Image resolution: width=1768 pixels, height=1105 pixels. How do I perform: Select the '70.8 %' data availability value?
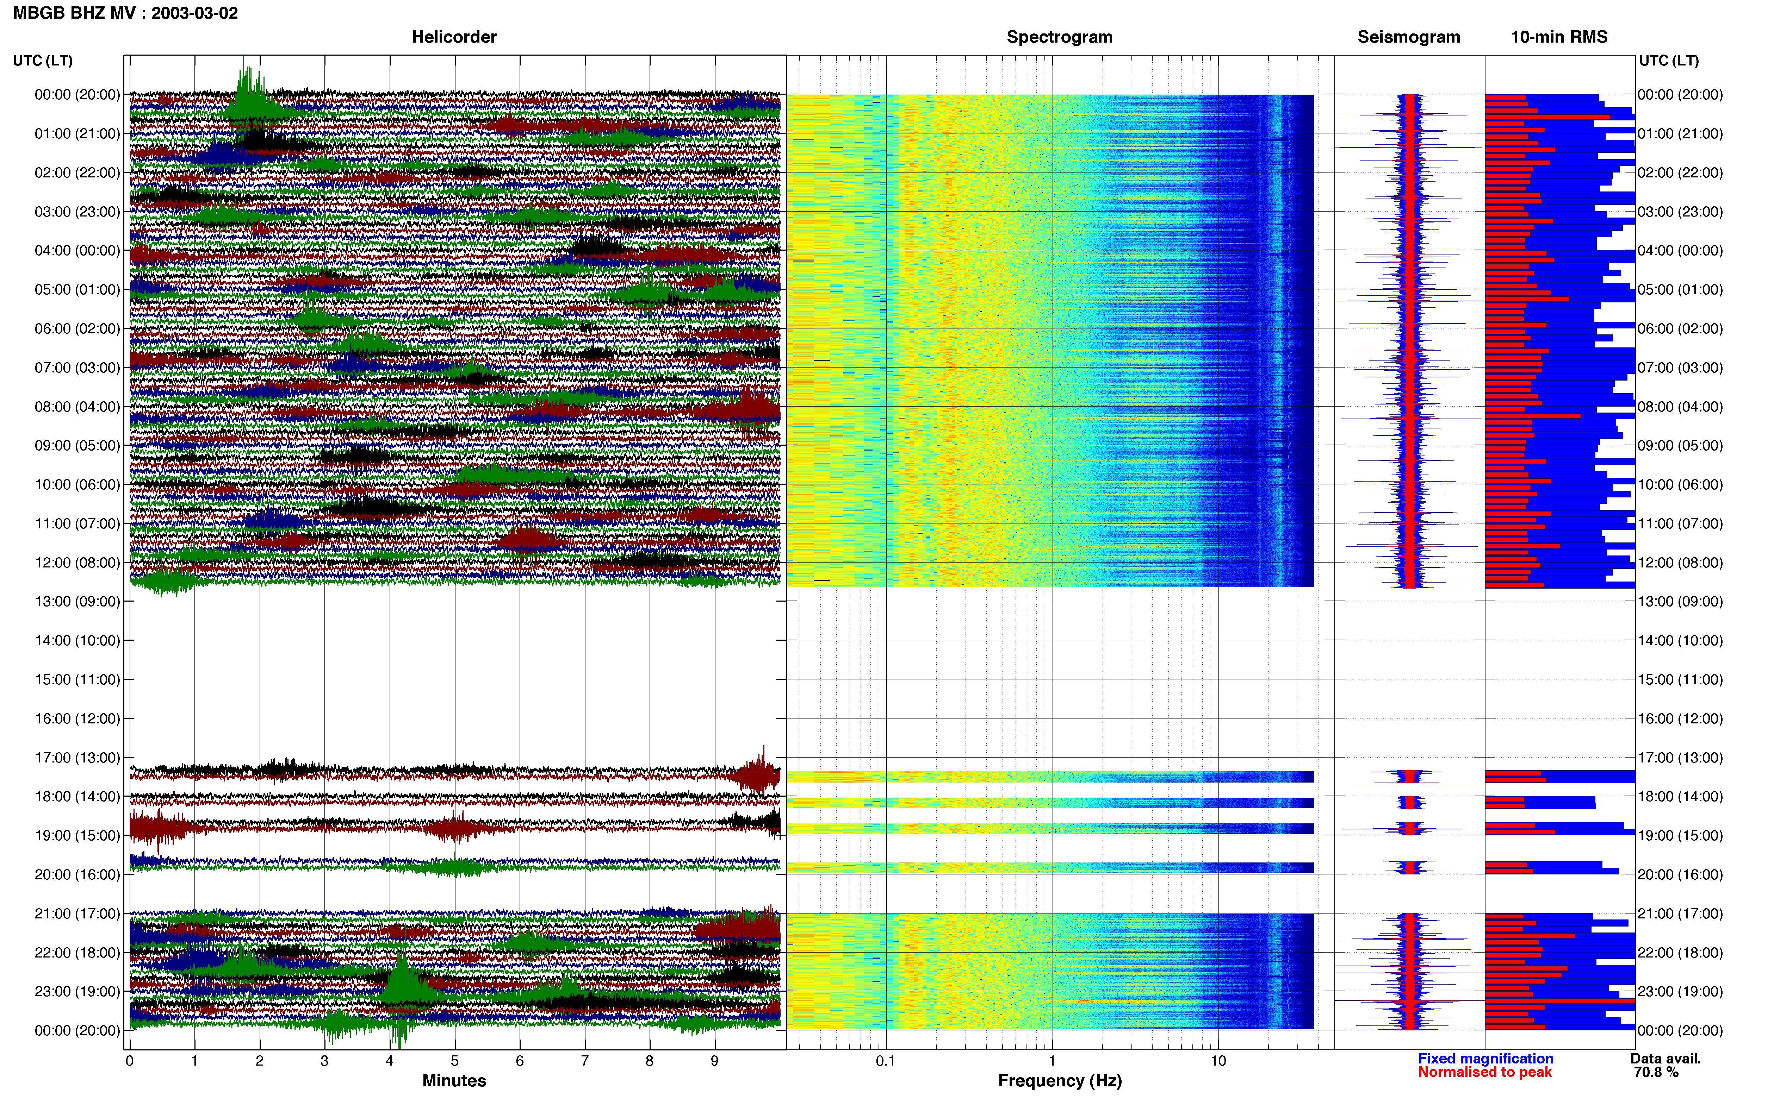click(1656, 1073)
